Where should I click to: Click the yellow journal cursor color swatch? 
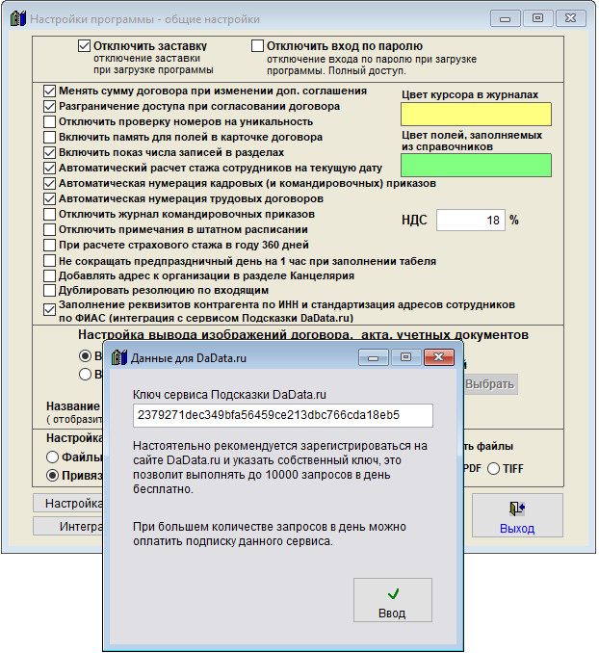coord(476,114)
